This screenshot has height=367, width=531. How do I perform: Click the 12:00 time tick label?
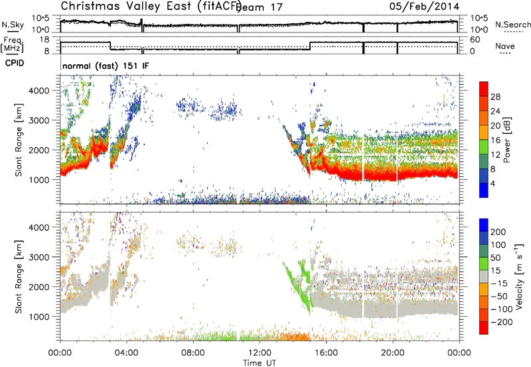click(260, 353)
